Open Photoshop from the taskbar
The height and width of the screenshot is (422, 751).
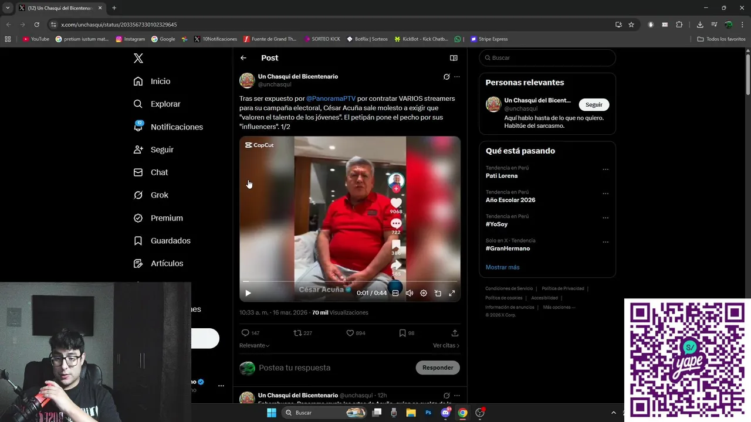coord(428,413)
